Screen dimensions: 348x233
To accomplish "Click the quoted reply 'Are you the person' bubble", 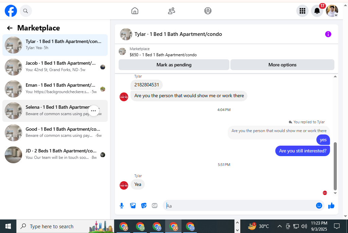I will tap(279, 131).
